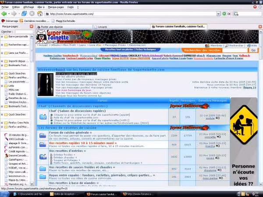Open the C:\Documents and Se... taskbar window
This screenshot has height=197, width=263.
(29, 194)
